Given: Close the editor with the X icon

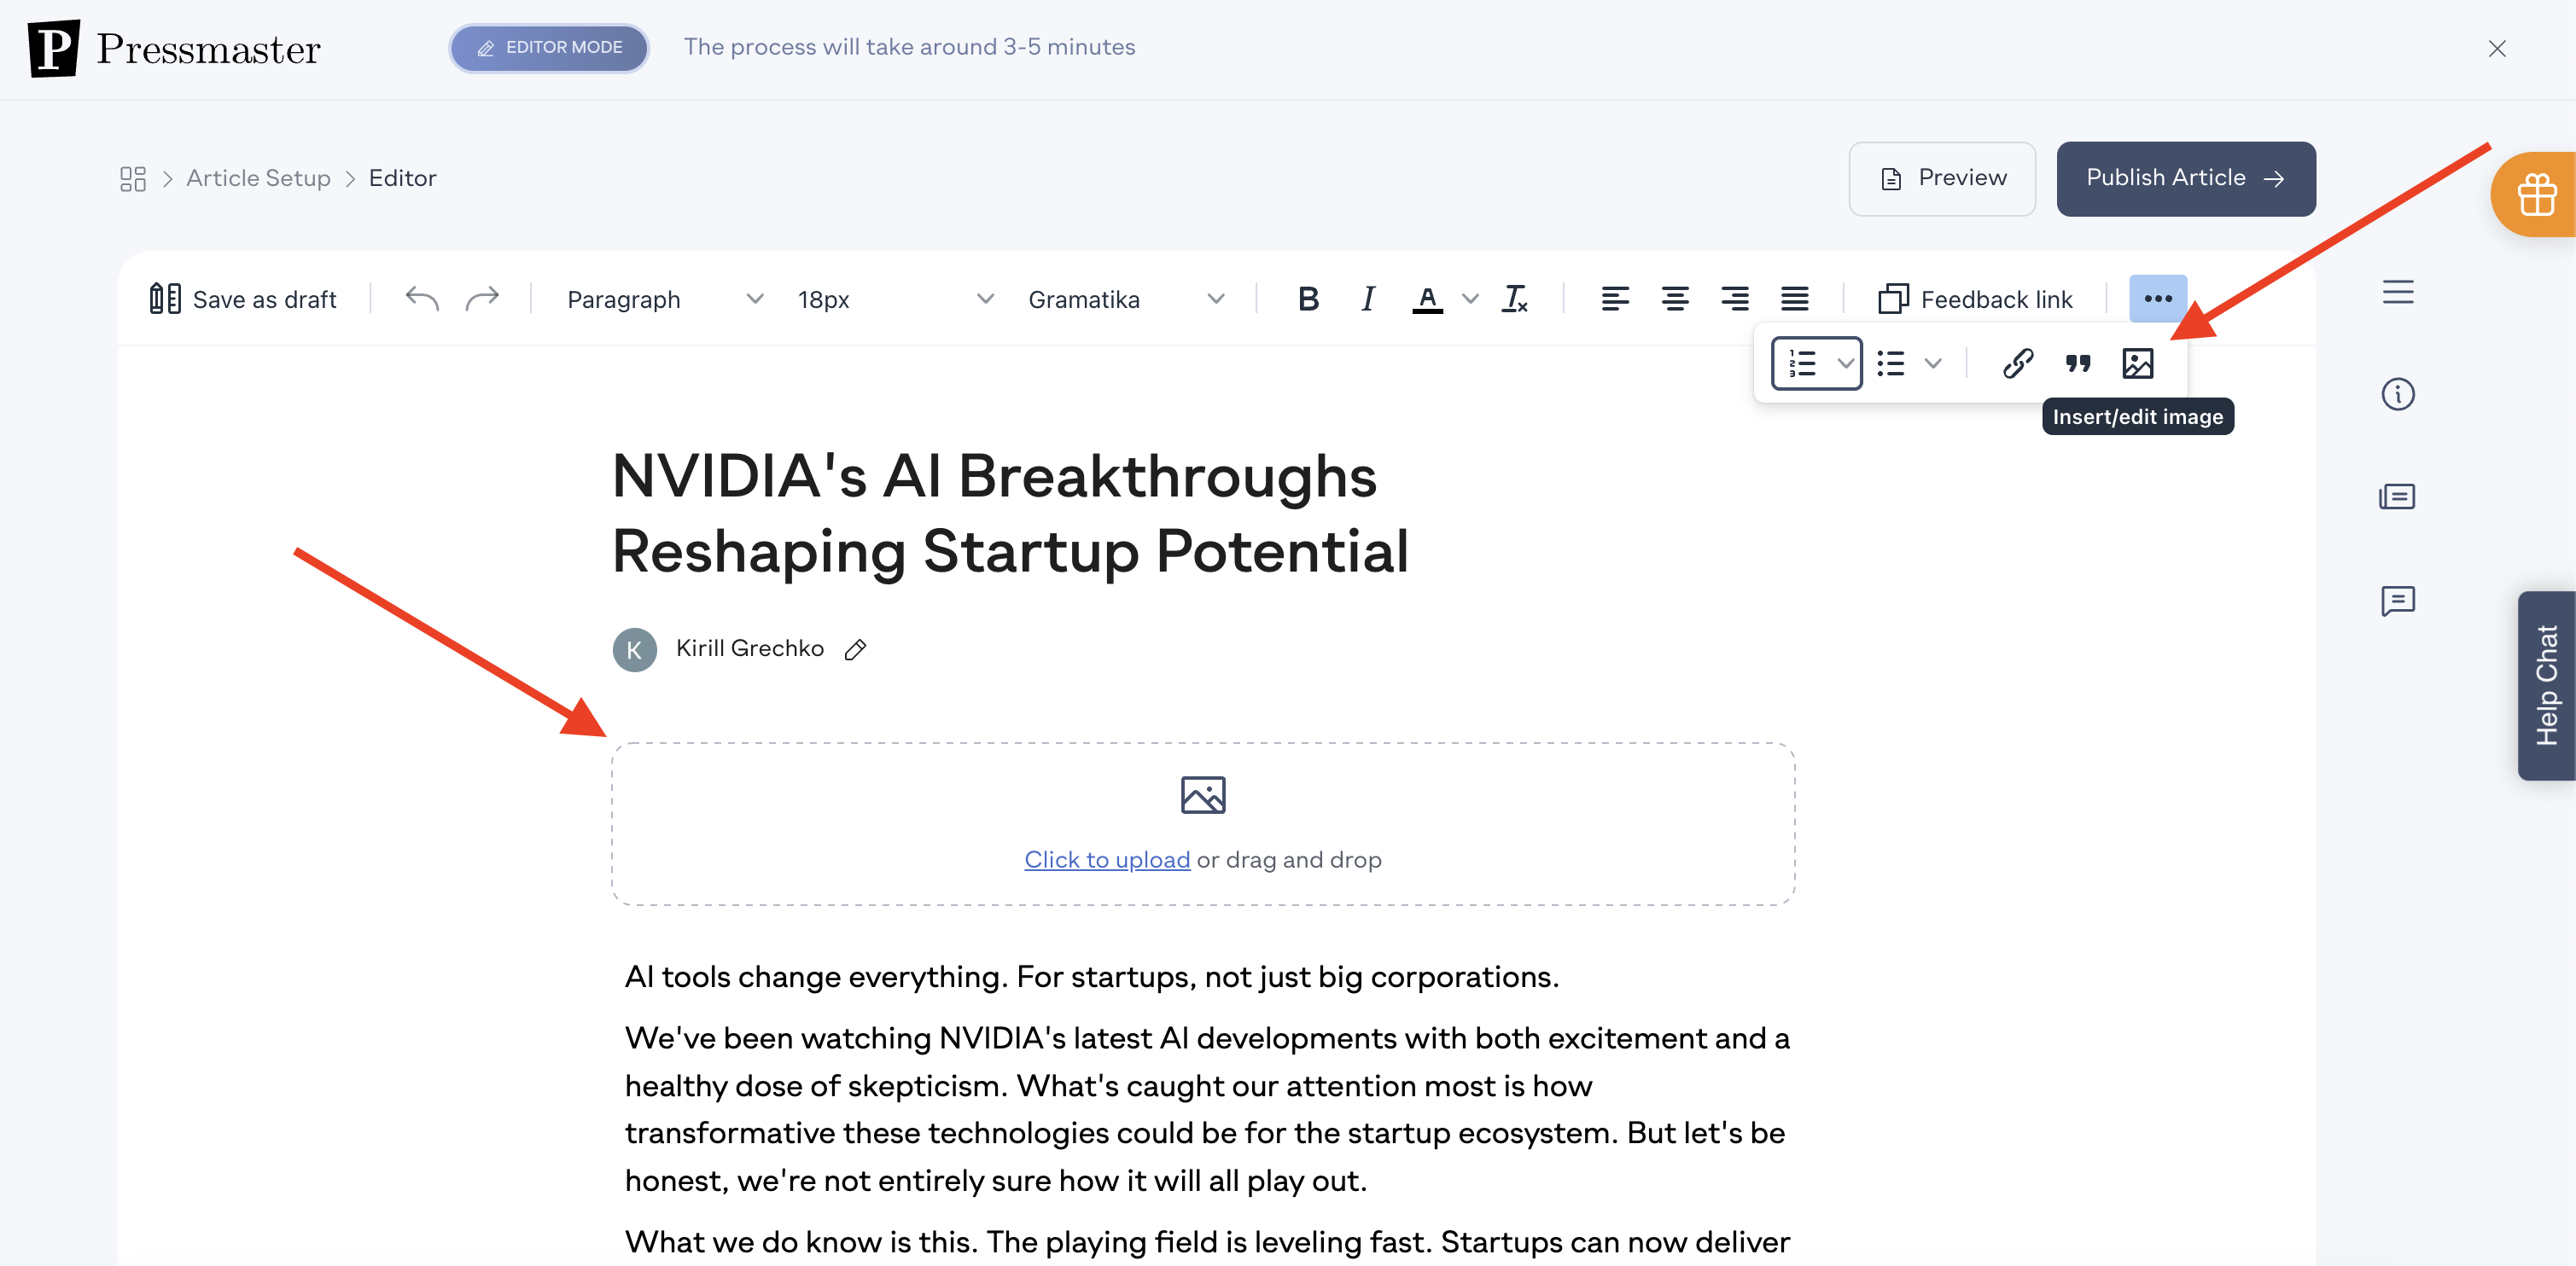Looking at the screenshot, I should (2497, 49).
